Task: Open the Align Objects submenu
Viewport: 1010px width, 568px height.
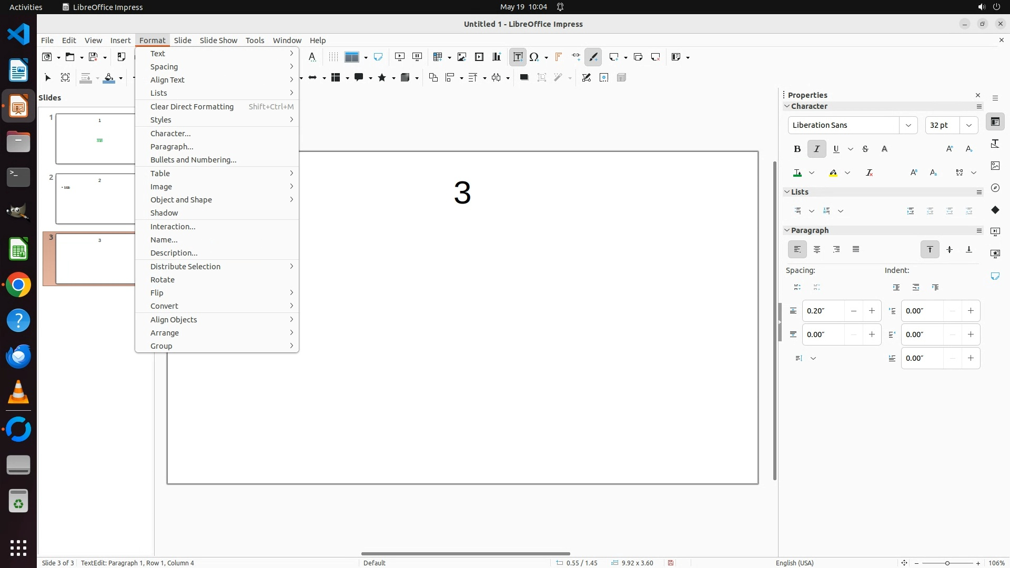Action: pyautogui.click(x=174, y=320)
